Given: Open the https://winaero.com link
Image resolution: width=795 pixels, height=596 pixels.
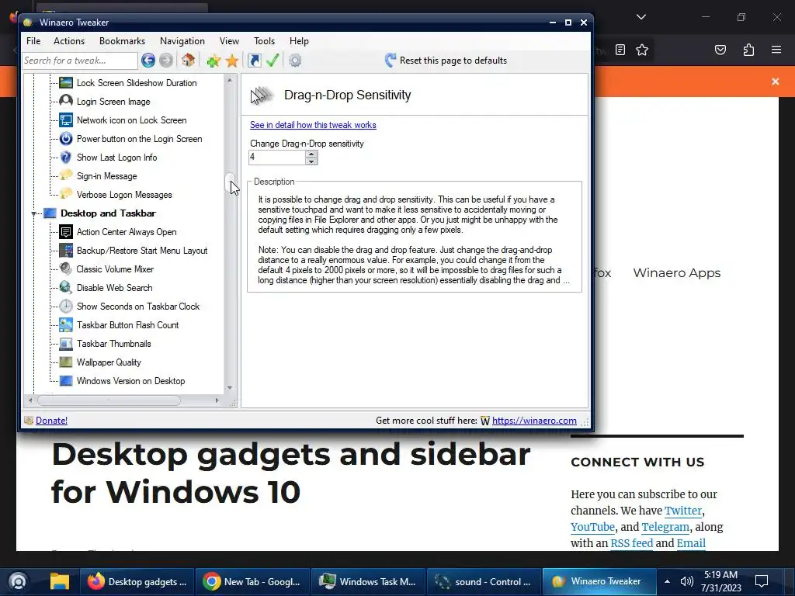Looking at the screenshot, I should (534, 420).
